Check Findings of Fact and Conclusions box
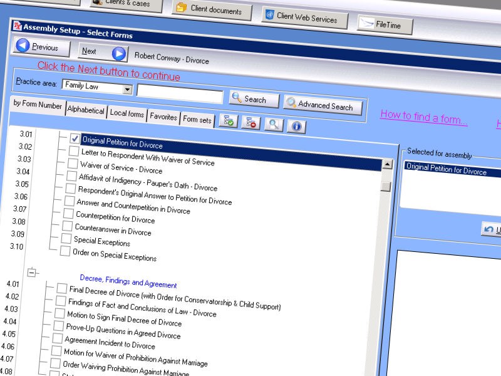This screenshot has height=376, width=501. (61, 301)
